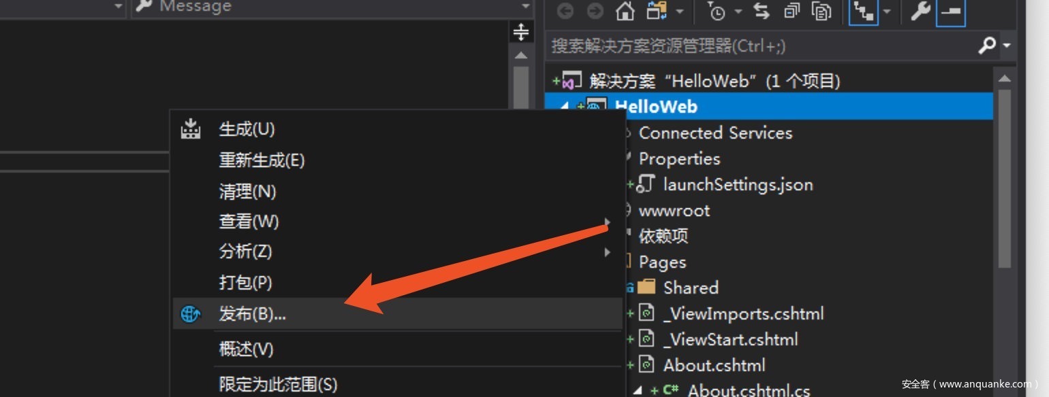The width and height of the screenshot is (1049, 397).
Task: Open the 查看(W) submenu arrow
Action: pos(606,222)
